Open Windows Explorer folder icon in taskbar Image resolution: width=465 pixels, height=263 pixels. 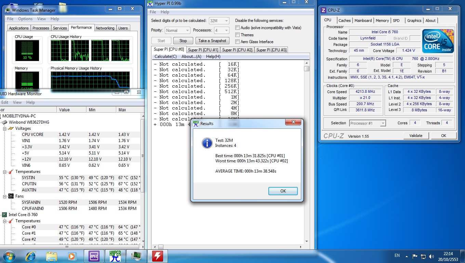coord(51,256)
